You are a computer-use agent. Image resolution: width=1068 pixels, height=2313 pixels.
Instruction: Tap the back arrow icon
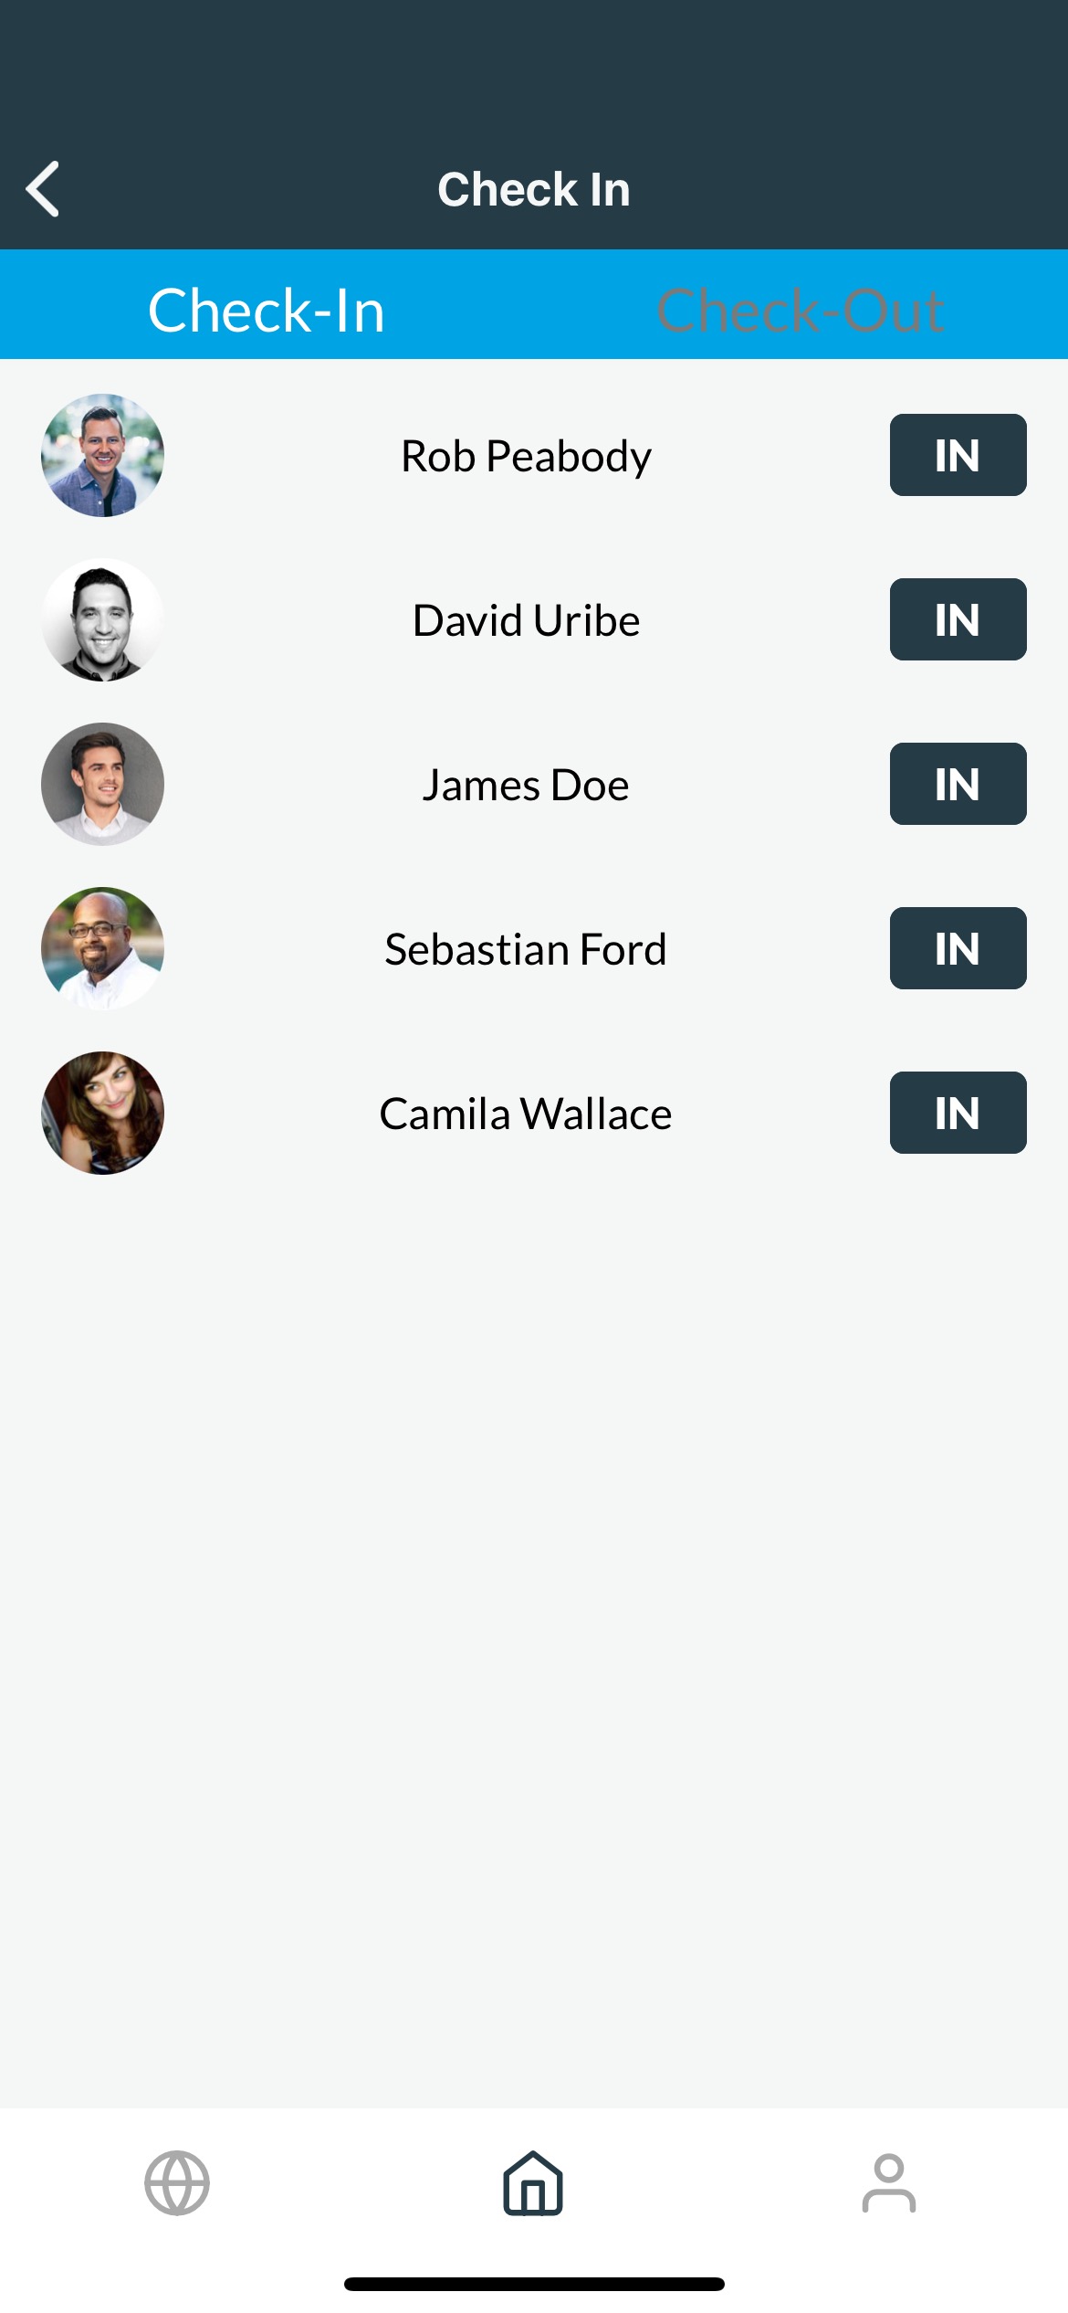[42, 189]
